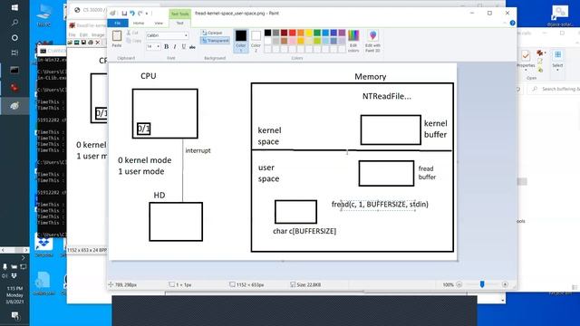Screen dimensions: 580x326
Task: Select the Color 1 foreground box
Action: 241,41
